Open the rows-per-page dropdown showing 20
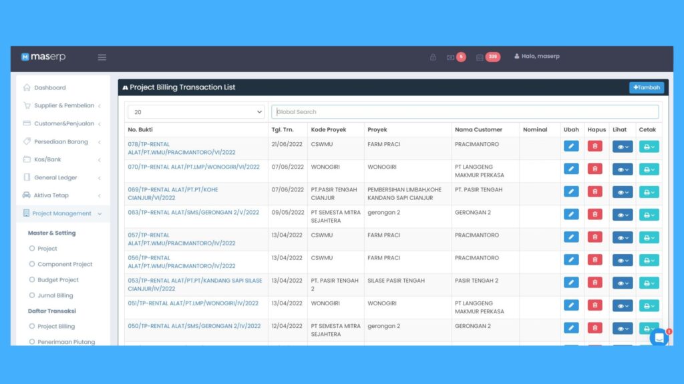 (196, 112)
